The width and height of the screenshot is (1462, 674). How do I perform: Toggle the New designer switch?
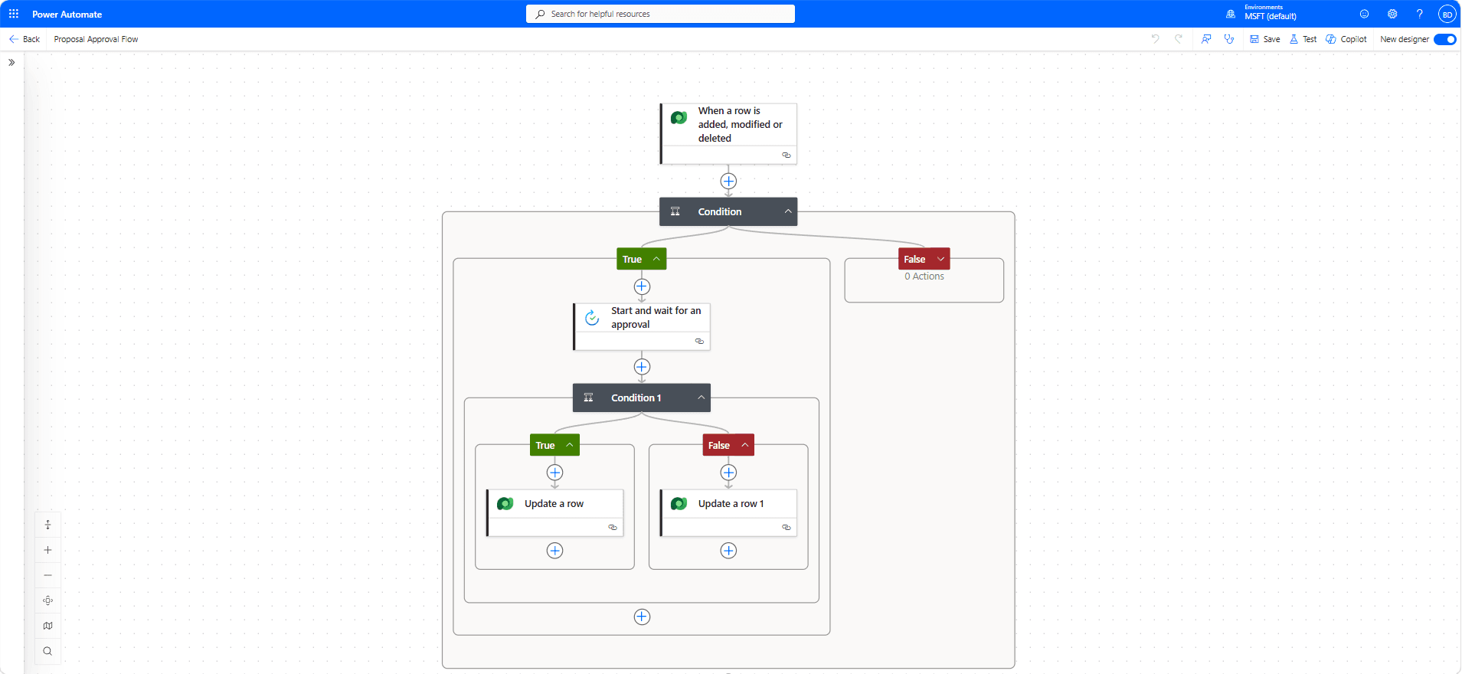pos(1444,39)
